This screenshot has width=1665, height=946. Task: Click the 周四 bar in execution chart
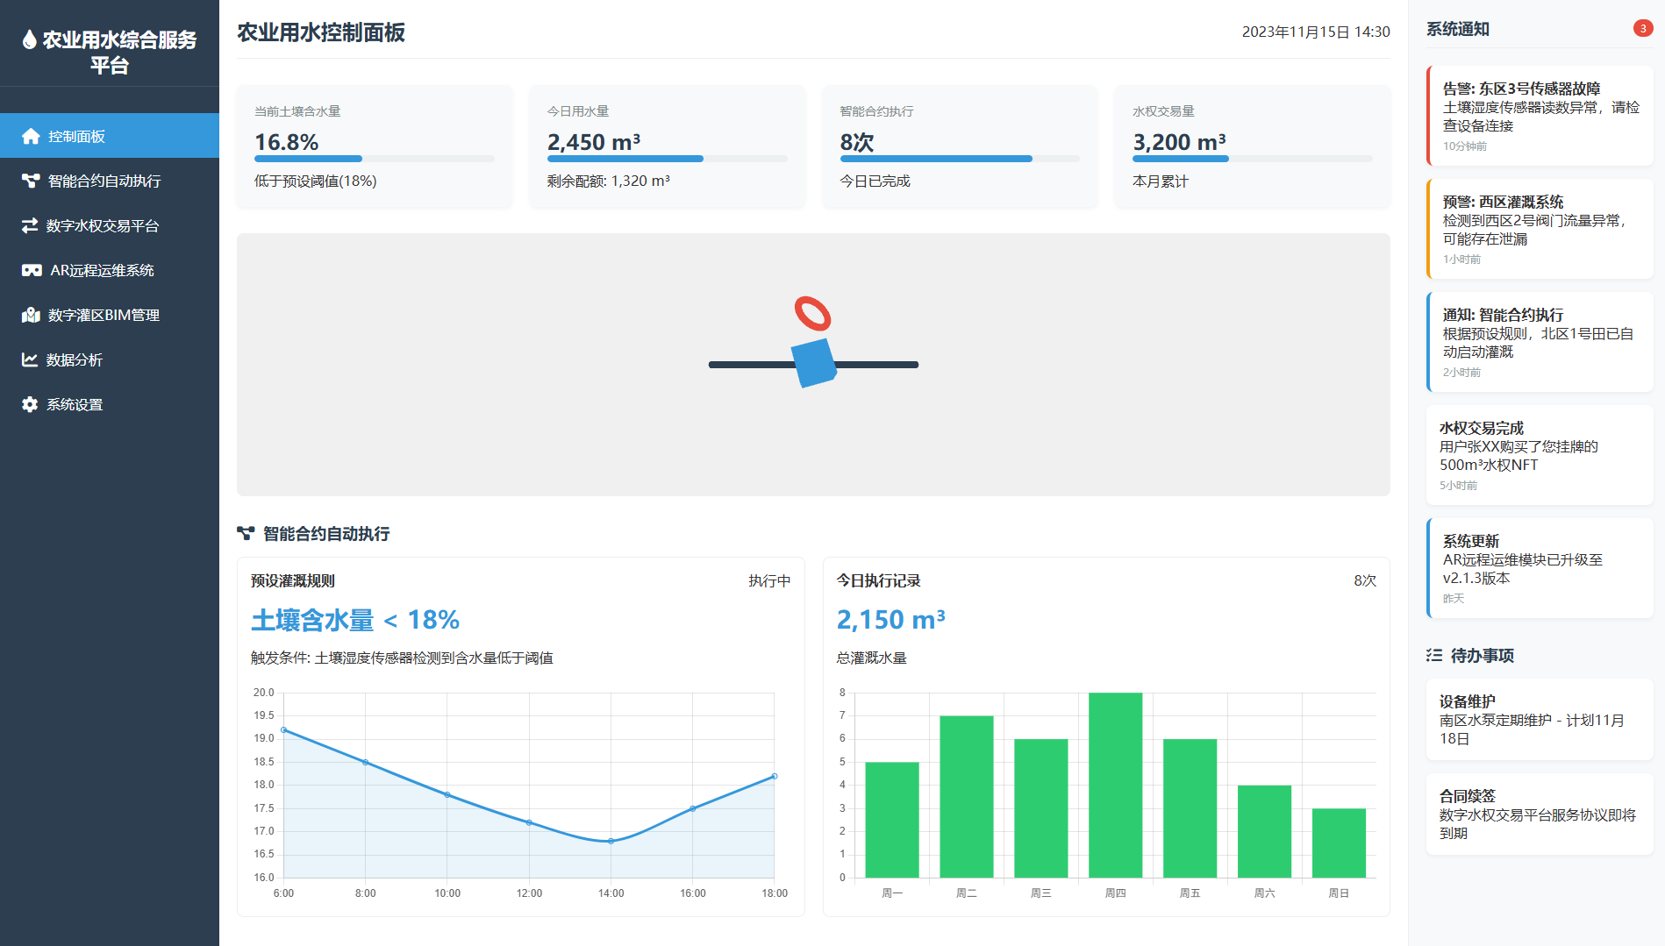[1115, 785]
